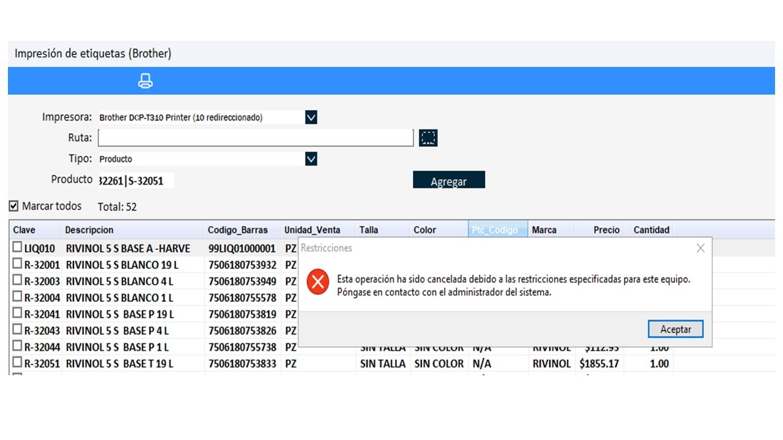Click the Precio column header
Image resolution: width=783 pixels, height=440 pixels.
[606, 230]
